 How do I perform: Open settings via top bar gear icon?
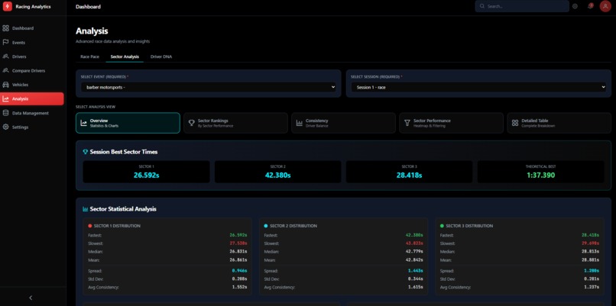(x=575, y=6)
